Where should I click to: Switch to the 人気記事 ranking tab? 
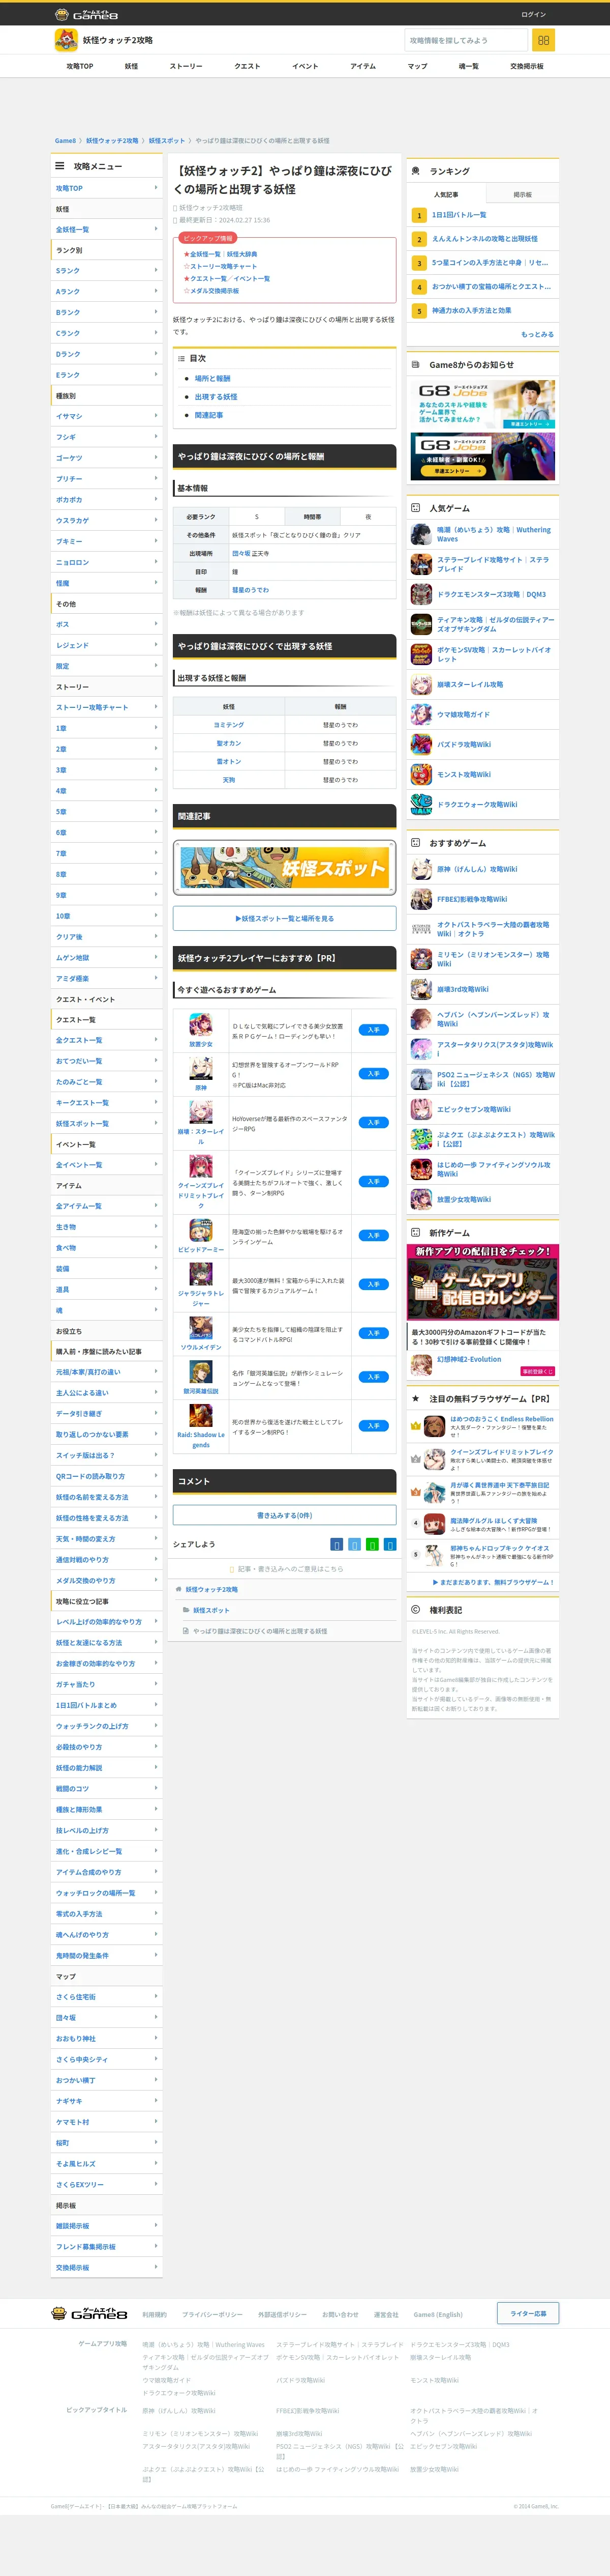(446, 194)
